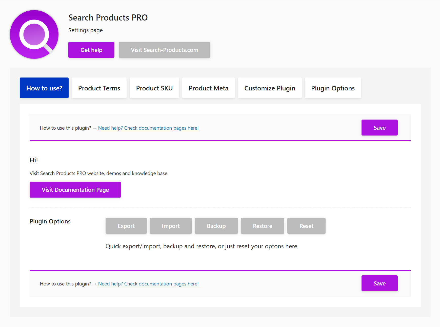Viewport: 440px width, 327px height.
Task: Click the Search Products PRO page title
Action: pyautogui.click(x=108, y=17)
